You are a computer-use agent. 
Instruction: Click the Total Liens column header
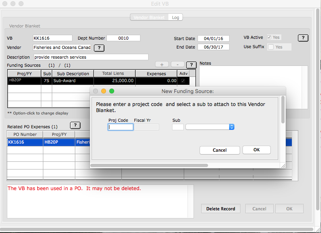115,74
